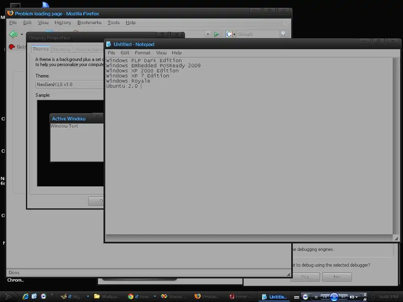Click No button in debugger dialog
403x302 pixels.
click(337, 277)
